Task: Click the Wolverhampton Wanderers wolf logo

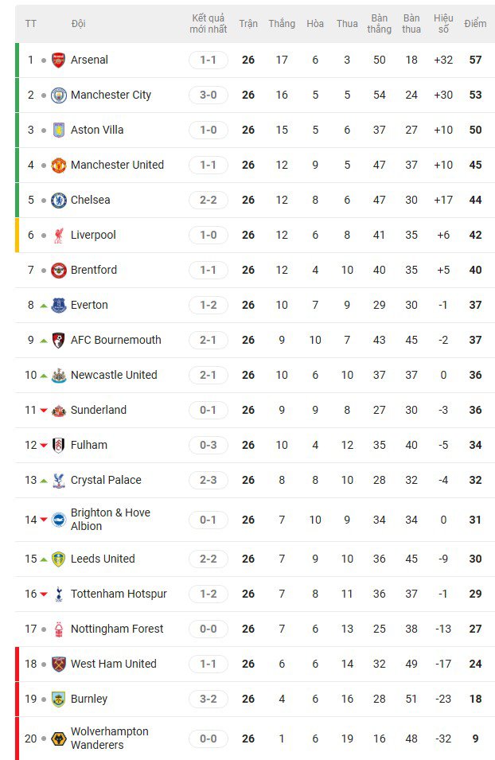Action: [x=58, y=739]
